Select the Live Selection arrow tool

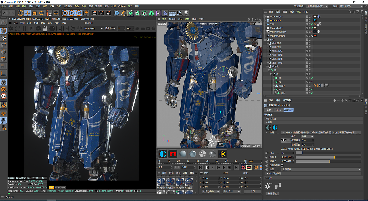(x=21, y=13)
